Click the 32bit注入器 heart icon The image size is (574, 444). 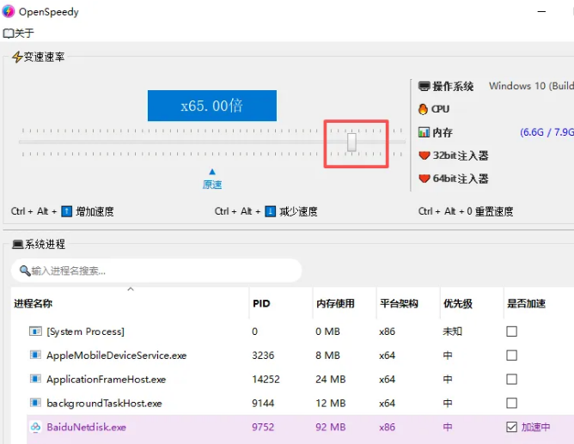[424, 155]
